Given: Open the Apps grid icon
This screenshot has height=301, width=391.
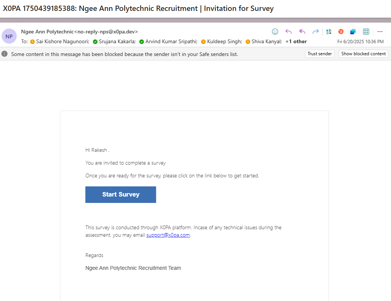Looking at the screenshot, I should point(366,32).
